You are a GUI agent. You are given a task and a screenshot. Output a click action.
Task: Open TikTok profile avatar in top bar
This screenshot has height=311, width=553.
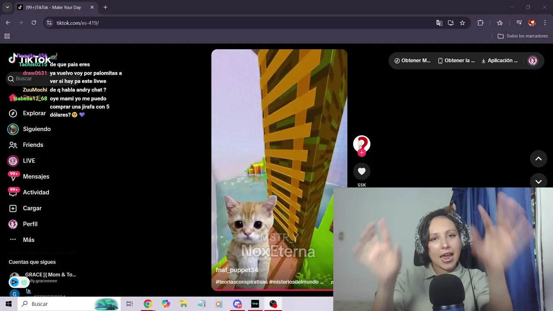click(x=533, y=60)
